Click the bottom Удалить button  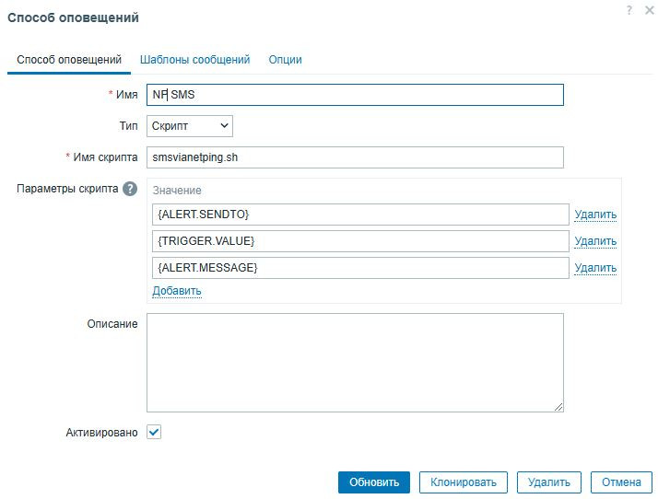click(x=549, y=482)
